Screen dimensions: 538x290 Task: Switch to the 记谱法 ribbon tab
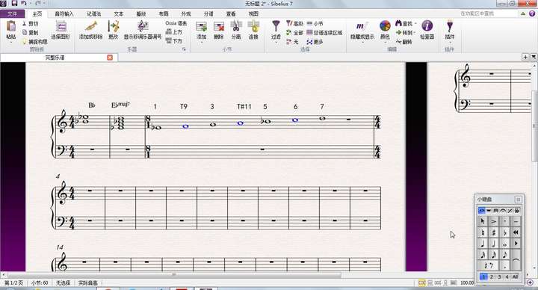93,13
